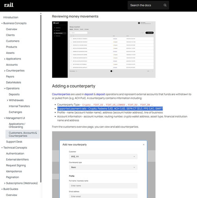197x198 pixels.
Task: Click the money movements screenshot image
Action: [104, 49]
